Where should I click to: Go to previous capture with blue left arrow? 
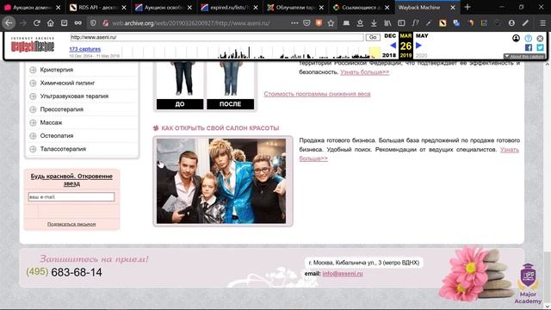coord(393,46)
